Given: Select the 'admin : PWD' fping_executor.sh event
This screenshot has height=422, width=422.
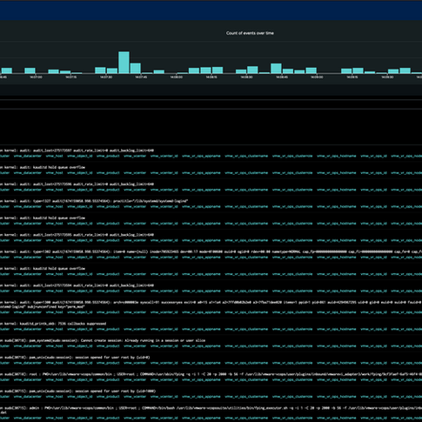Looking at the screenshot, I should pos(211,410).
